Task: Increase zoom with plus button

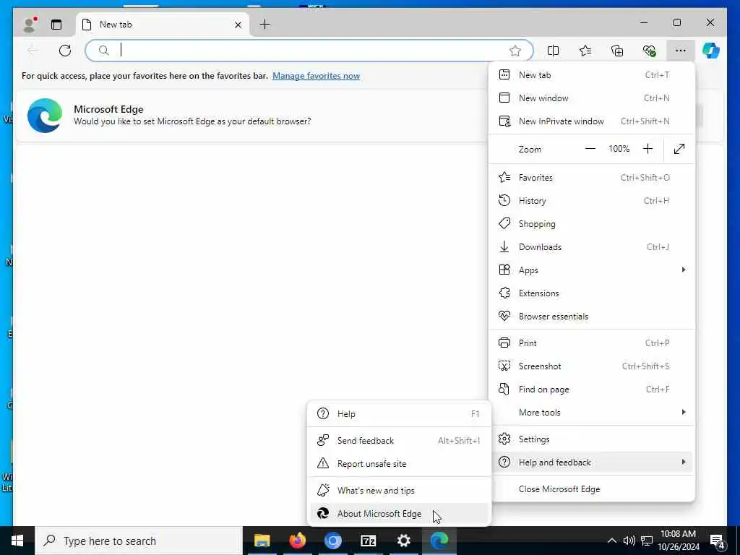Action: pyautogui.click(x=648, y=149)
